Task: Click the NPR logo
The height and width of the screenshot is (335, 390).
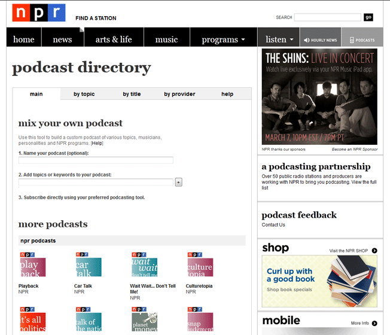Action: pos(39,13)
